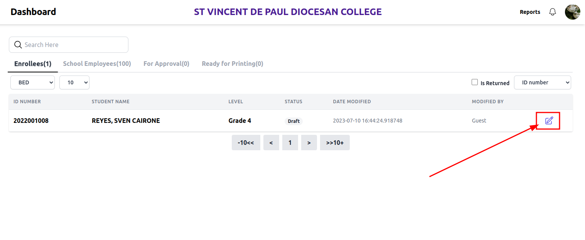Click the ID NUMBER column header

pos(27,102)
